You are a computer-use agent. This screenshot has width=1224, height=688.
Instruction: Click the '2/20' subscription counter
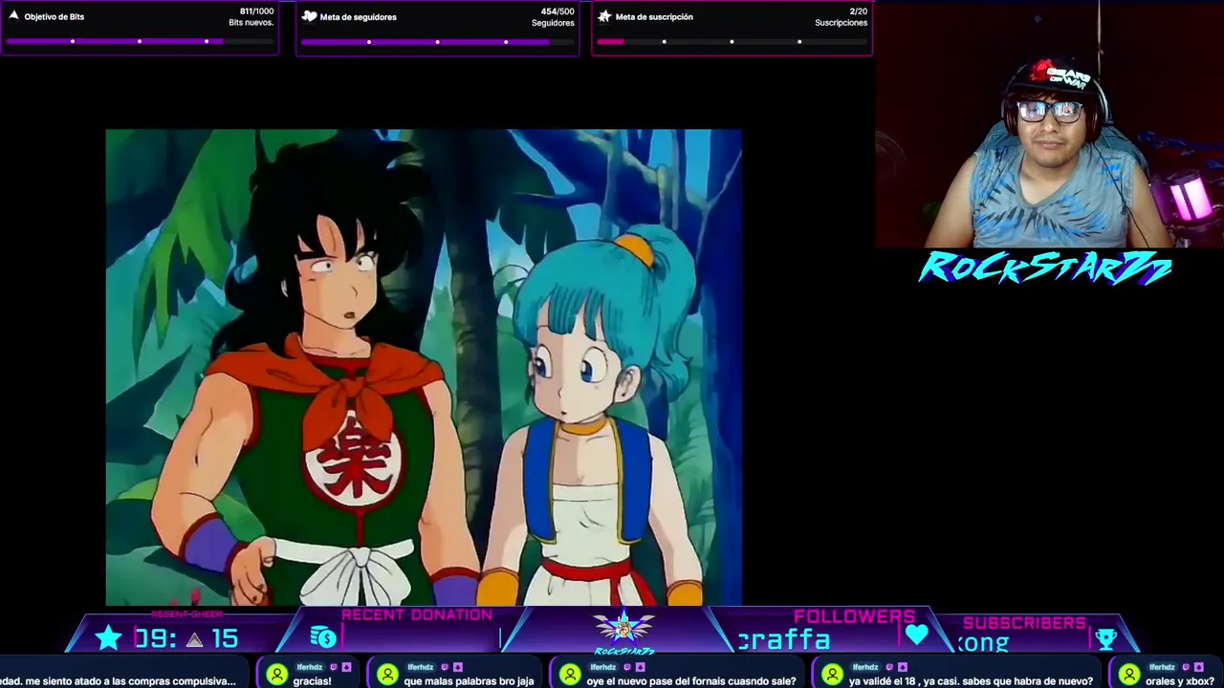point(859,11)
